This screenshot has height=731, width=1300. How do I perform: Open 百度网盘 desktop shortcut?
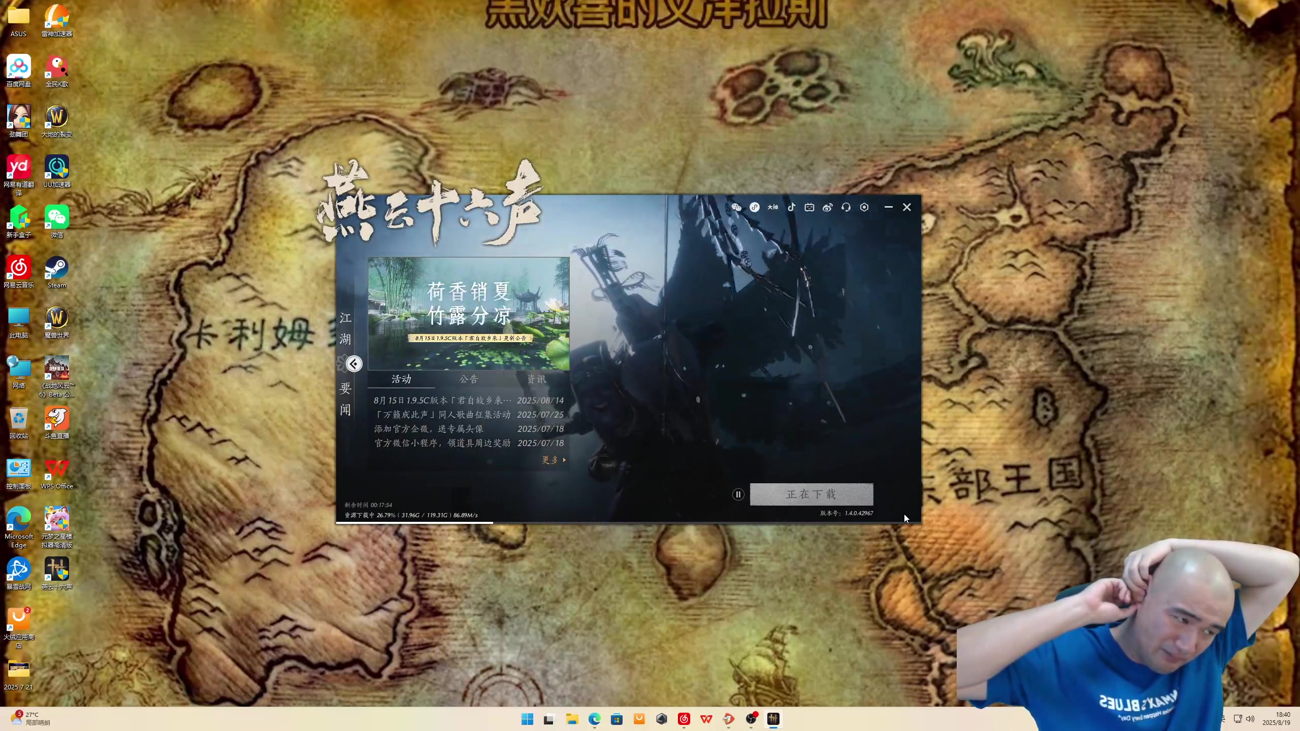[19, 71]
